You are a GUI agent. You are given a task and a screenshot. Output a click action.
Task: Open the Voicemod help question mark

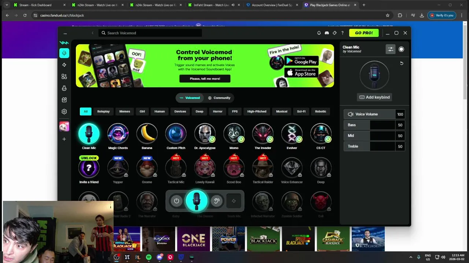343,33
